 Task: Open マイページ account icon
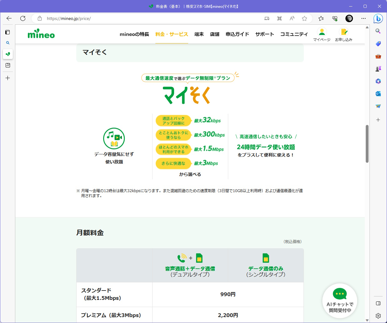coord(322,34)
